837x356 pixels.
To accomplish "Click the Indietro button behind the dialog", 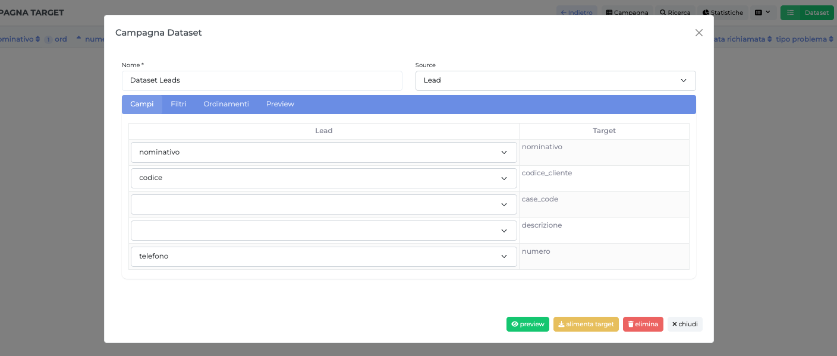I will [577, 12].
